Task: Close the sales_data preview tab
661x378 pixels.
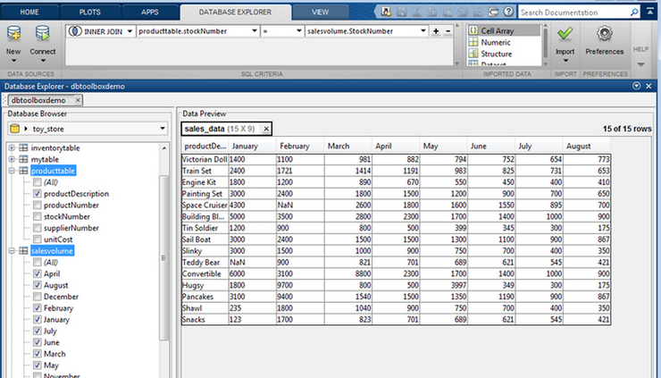Action: pos(266,129)
